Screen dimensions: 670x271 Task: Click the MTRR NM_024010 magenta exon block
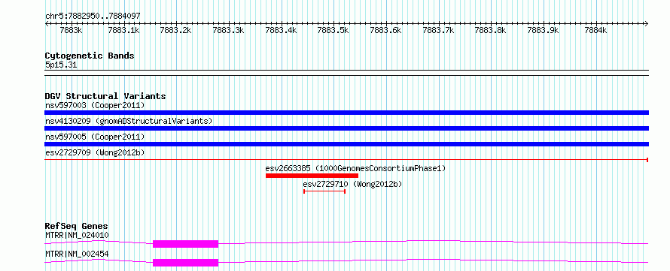coord(185,244)
